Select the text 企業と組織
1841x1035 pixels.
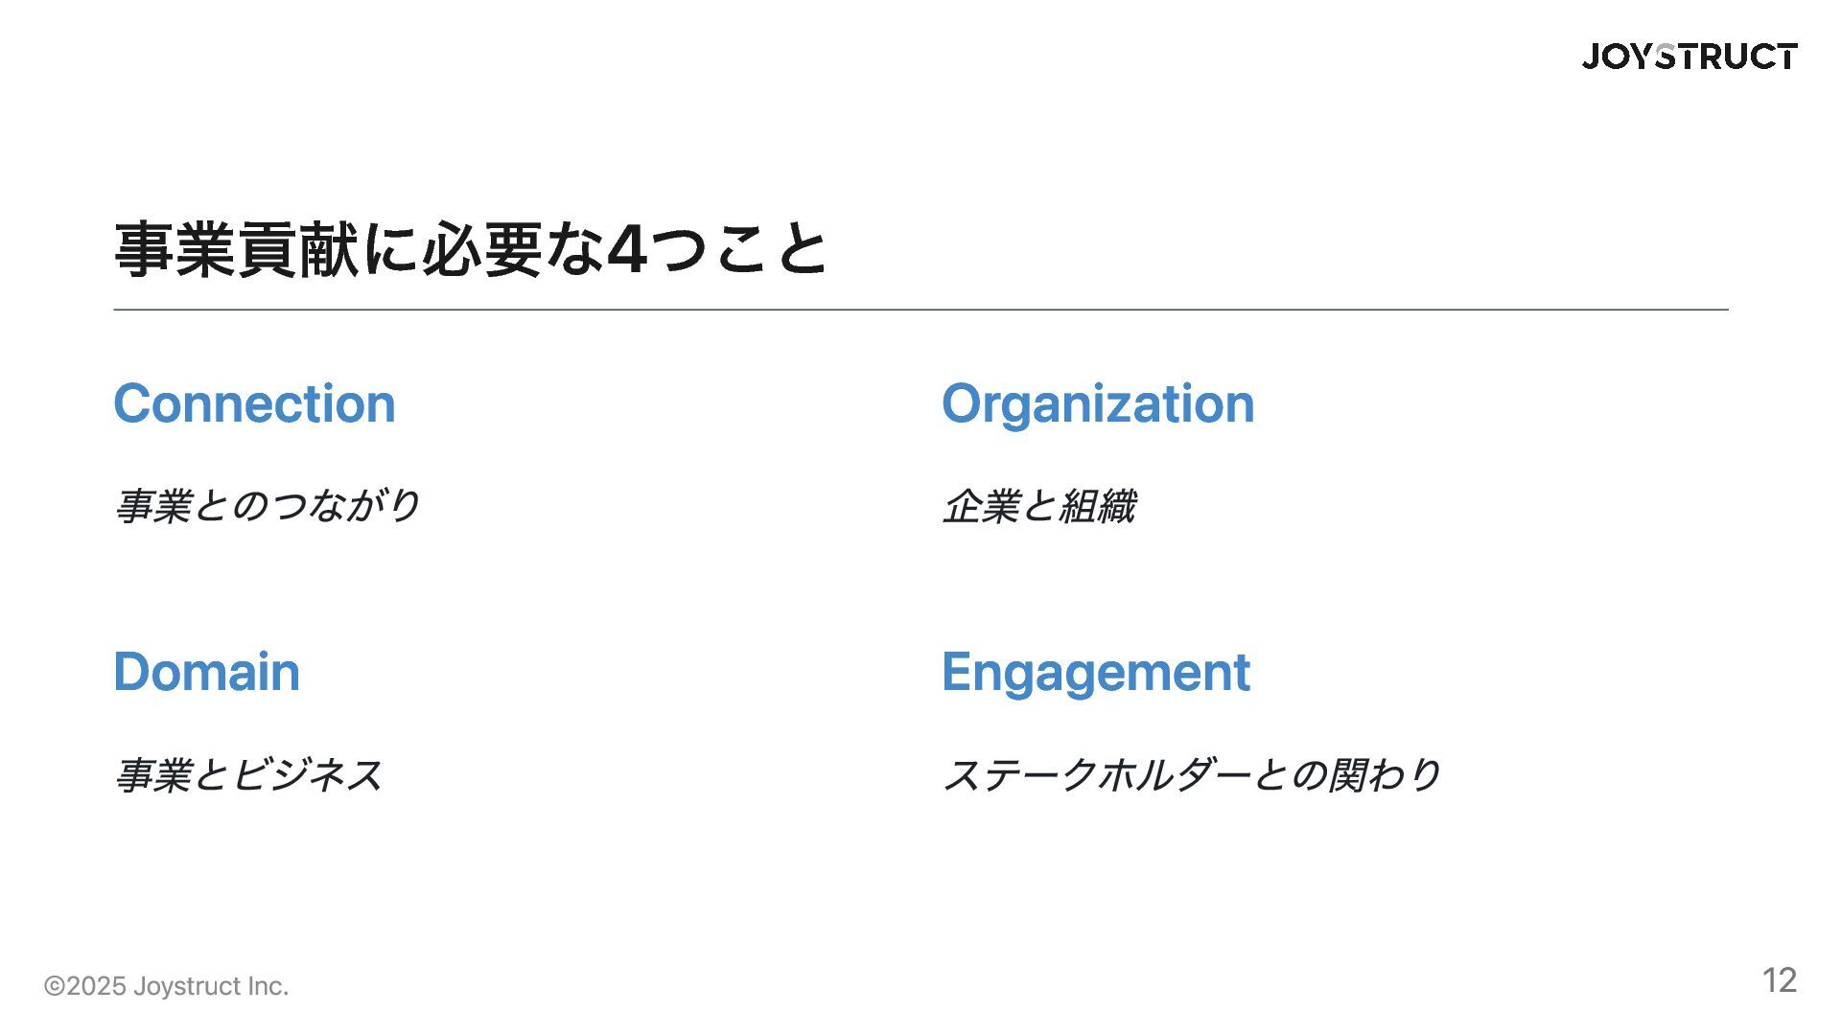click(1039, 506)
